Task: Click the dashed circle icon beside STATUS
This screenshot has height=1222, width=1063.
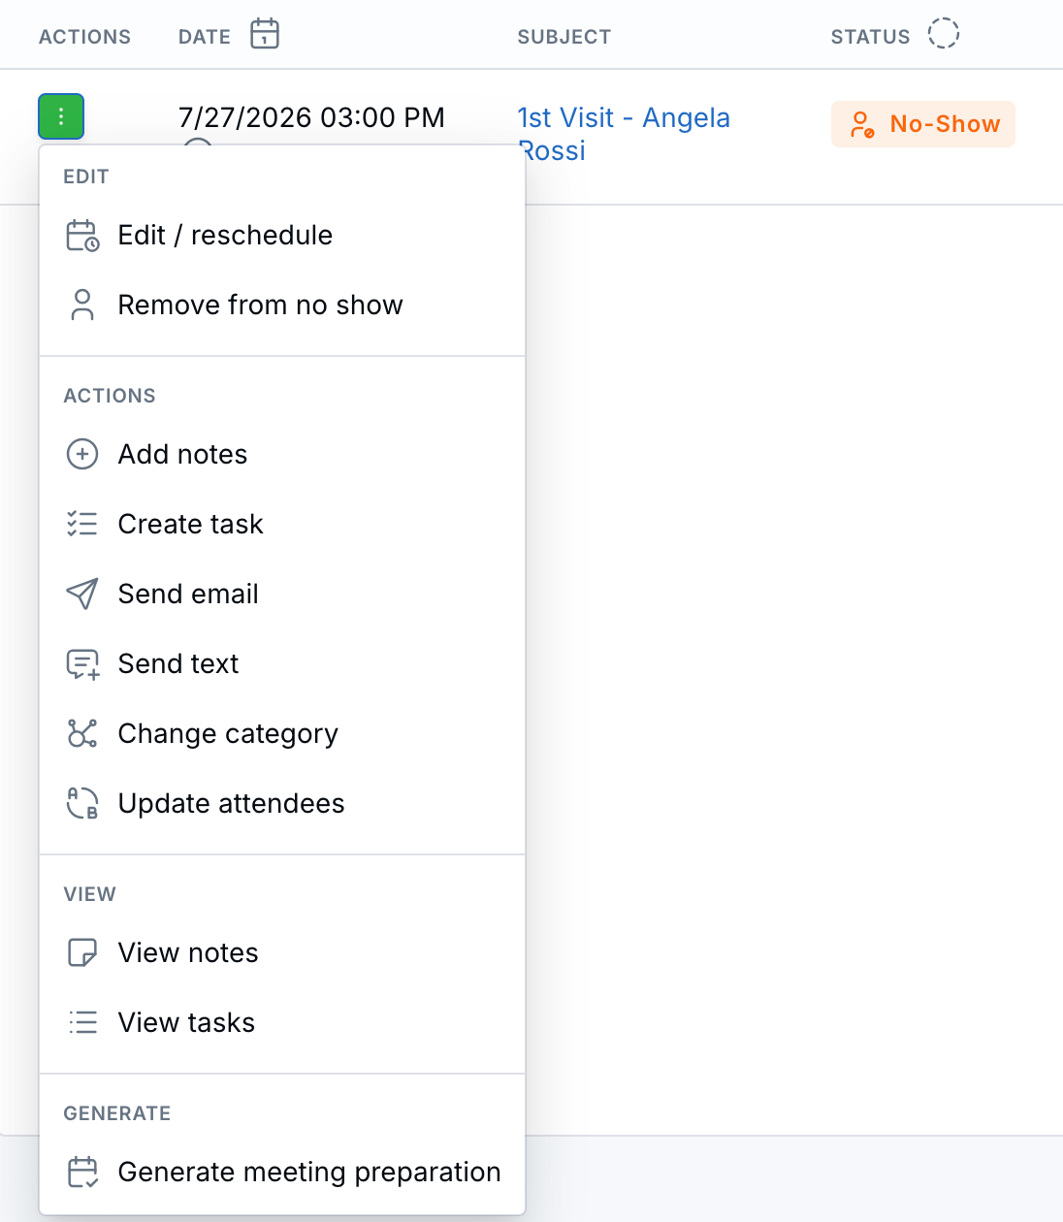Action: [x=943, y=34]
